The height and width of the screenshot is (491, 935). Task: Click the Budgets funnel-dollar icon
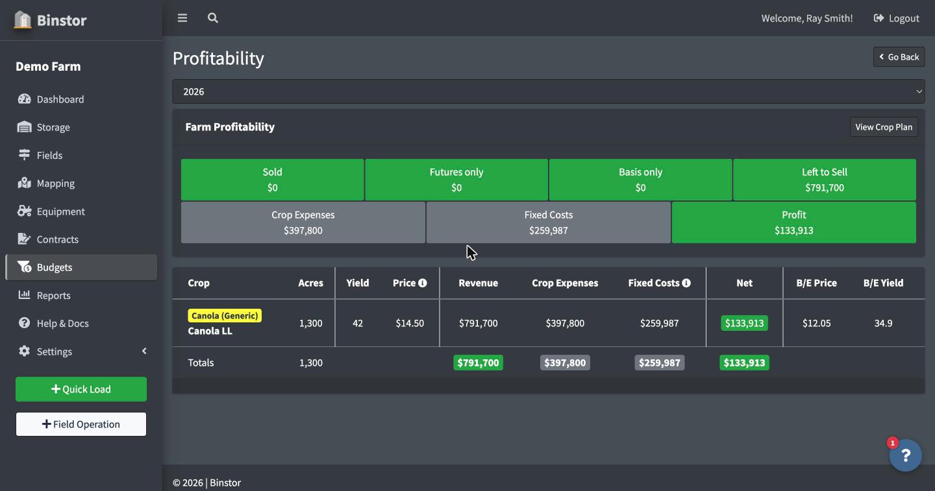coord(25,267)
